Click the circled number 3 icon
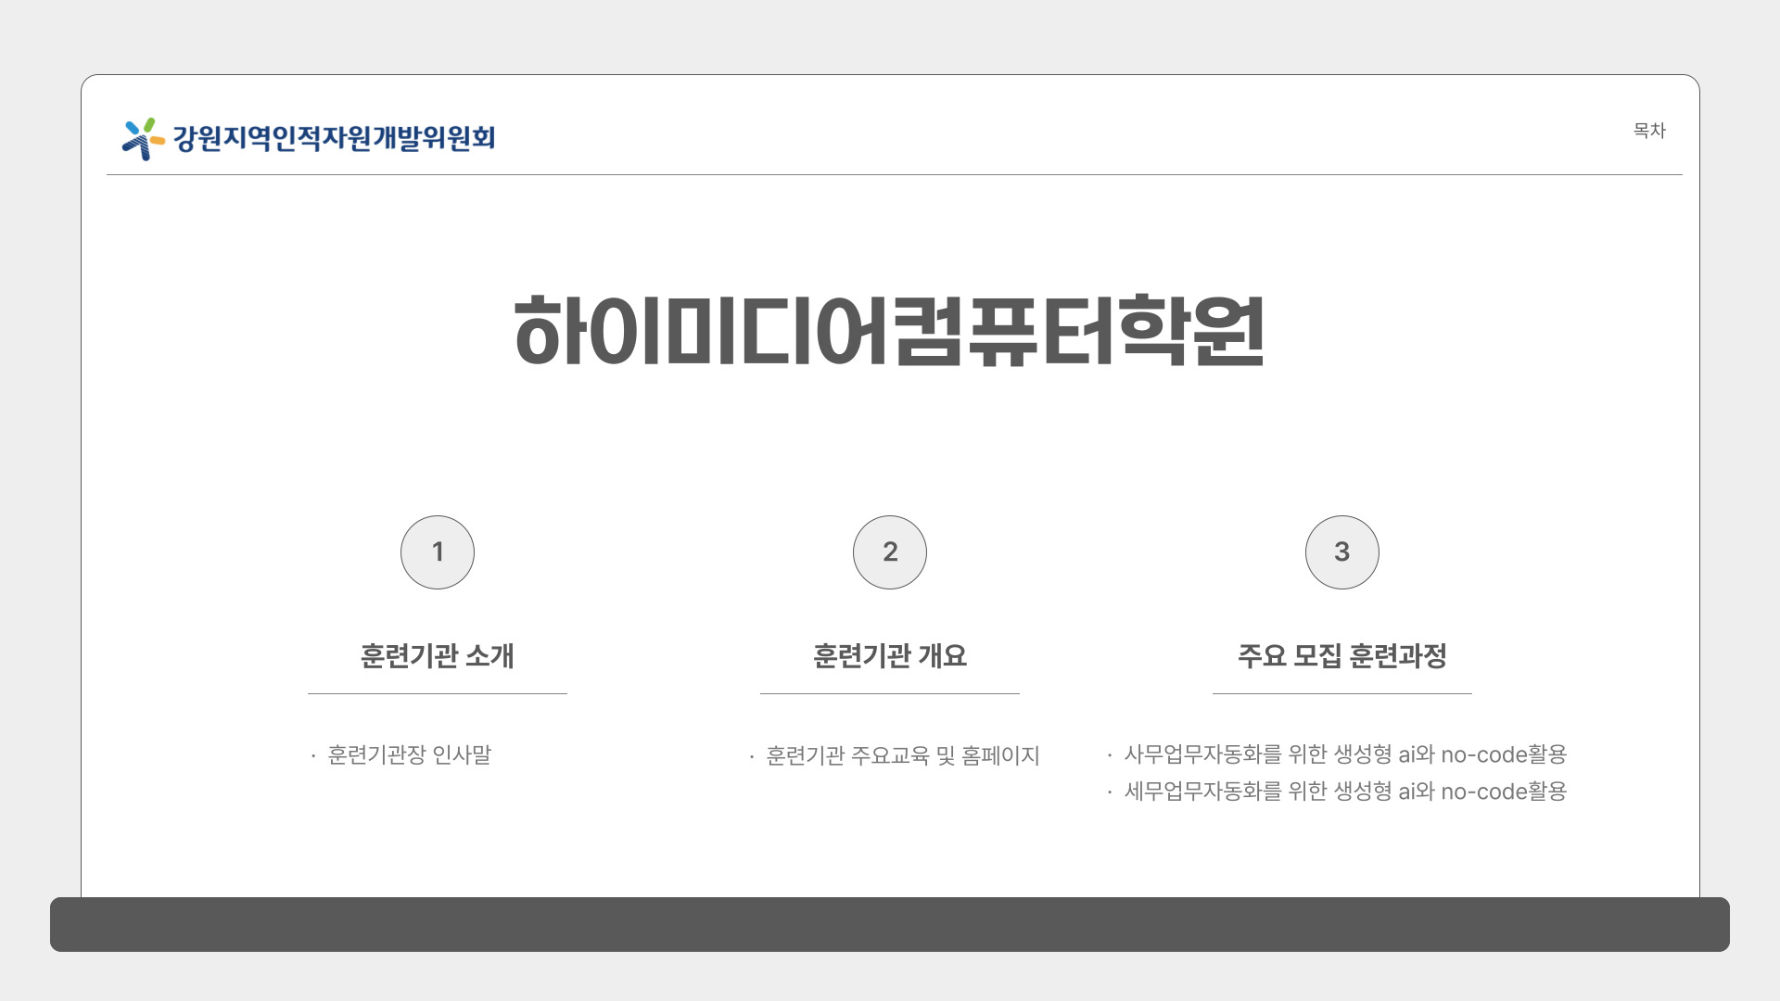1780x1001 pixels. point(1342,552)
